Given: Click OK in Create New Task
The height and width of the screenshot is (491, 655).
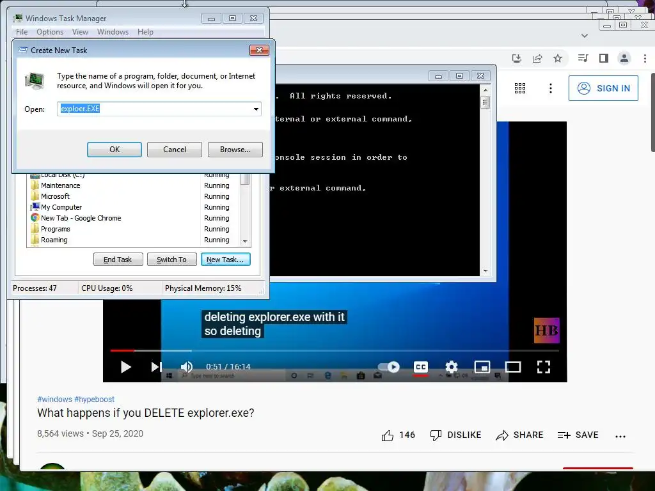Looking at the screenshot, I should [x=114, y=150].
